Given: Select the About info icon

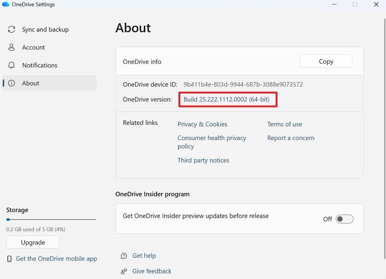Looking at the screenshot, I should [11, 83].
